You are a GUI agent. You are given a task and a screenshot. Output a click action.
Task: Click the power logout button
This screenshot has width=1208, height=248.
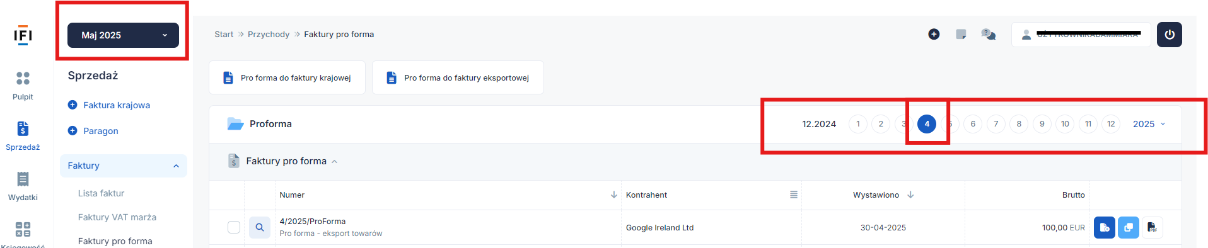[x=1169, y=35]
